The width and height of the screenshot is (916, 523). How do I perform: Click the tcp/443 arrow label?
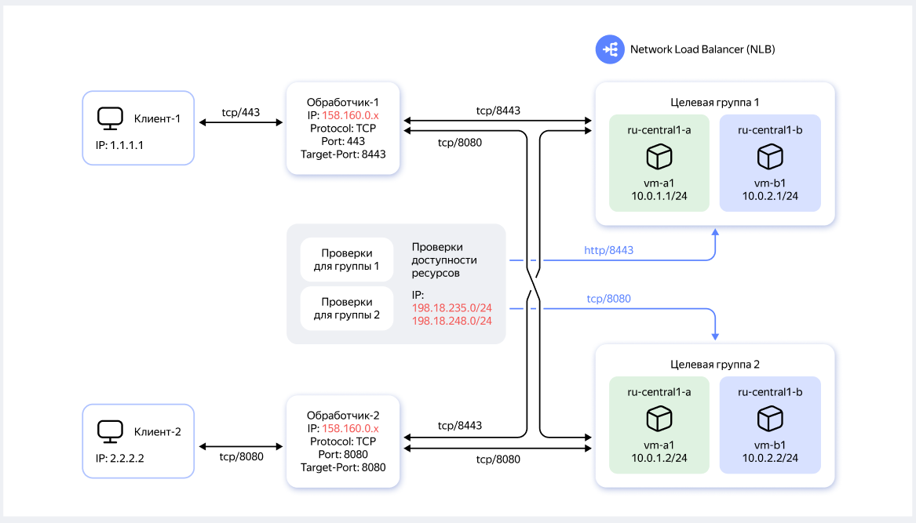241,113
